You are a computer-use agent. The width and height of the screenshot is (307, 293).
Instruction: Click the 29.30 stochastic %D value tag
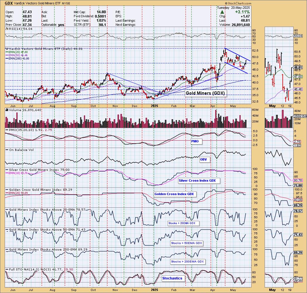298,281
